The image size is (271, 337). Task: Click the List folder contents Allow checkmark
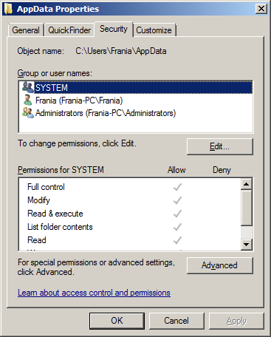177,227
